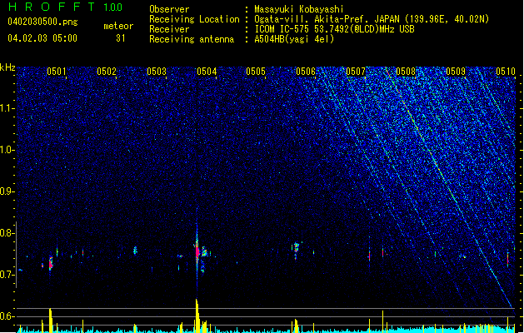524x333 pixels.
Task: Click the HROFFT 1.0.0 title text
Action: (x=66, y=7)
